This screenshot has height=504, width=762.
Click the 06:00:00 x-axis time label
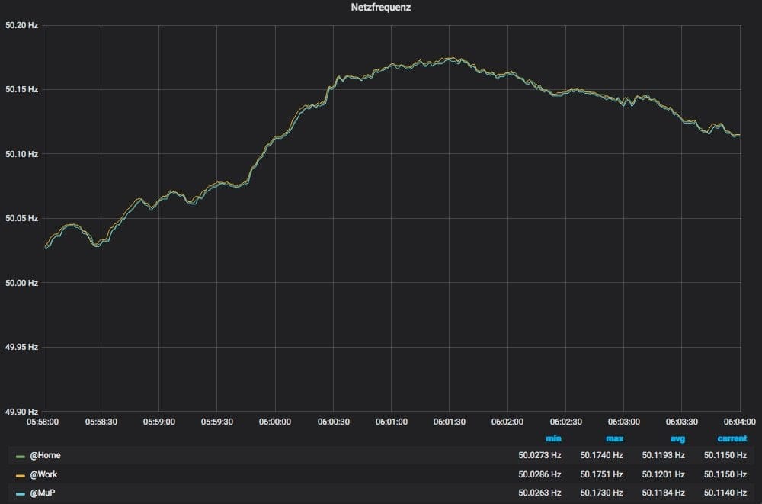(274, 422)
